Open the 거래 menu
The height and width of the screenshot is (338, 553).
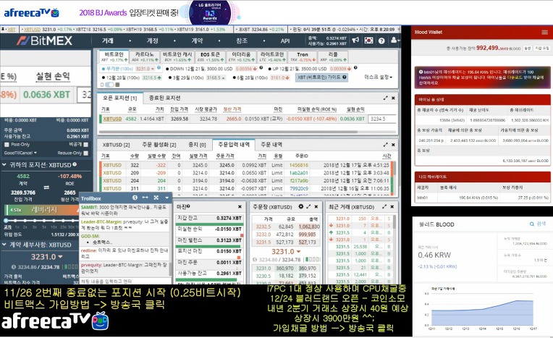pyautogui.click(x=108, y=41)
